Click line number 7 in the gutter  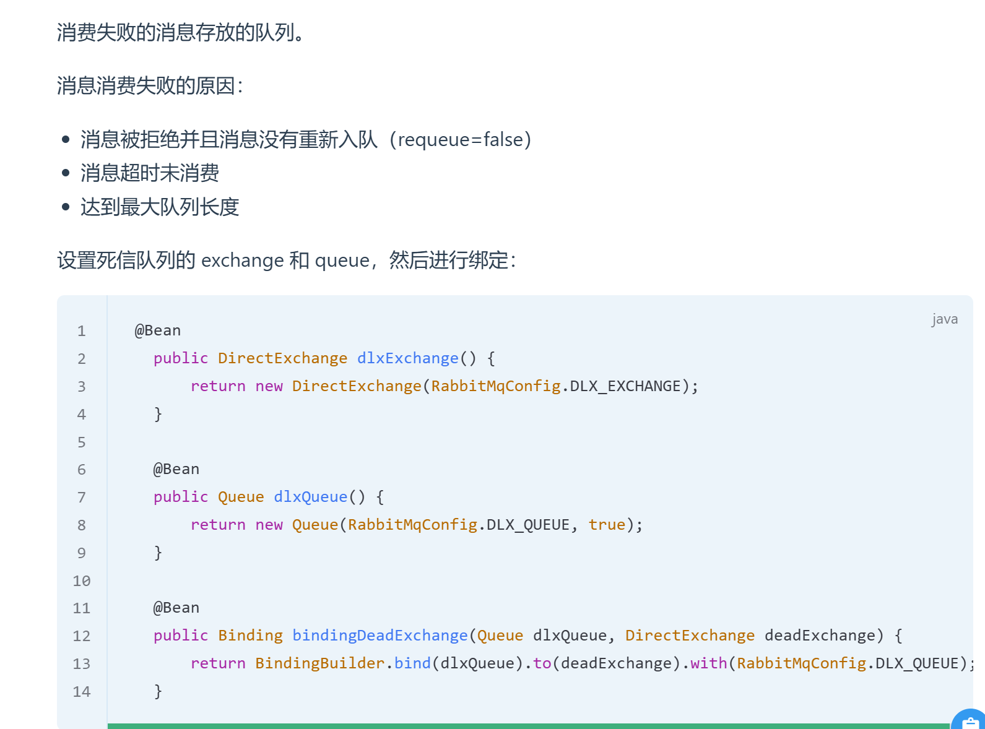(81, 498)
